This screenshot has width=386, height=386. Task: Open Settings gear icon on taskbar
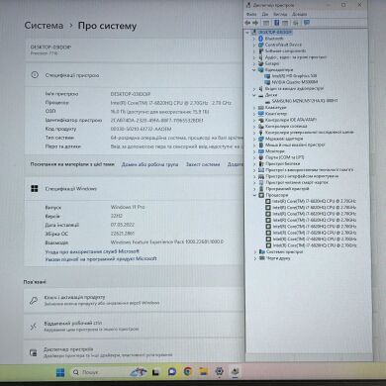pyautogui.click(x=220, y=372)
